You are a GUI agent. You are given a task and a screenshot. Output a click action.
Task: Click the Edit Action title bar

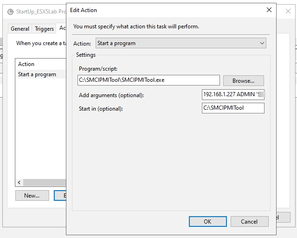click(162, 10)
